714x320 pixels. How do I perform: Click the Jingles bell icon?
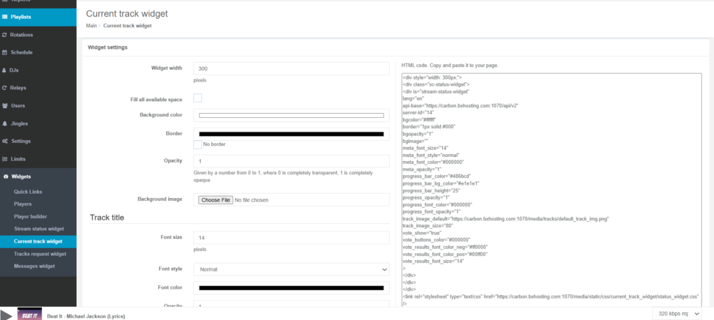click(5, 123)
